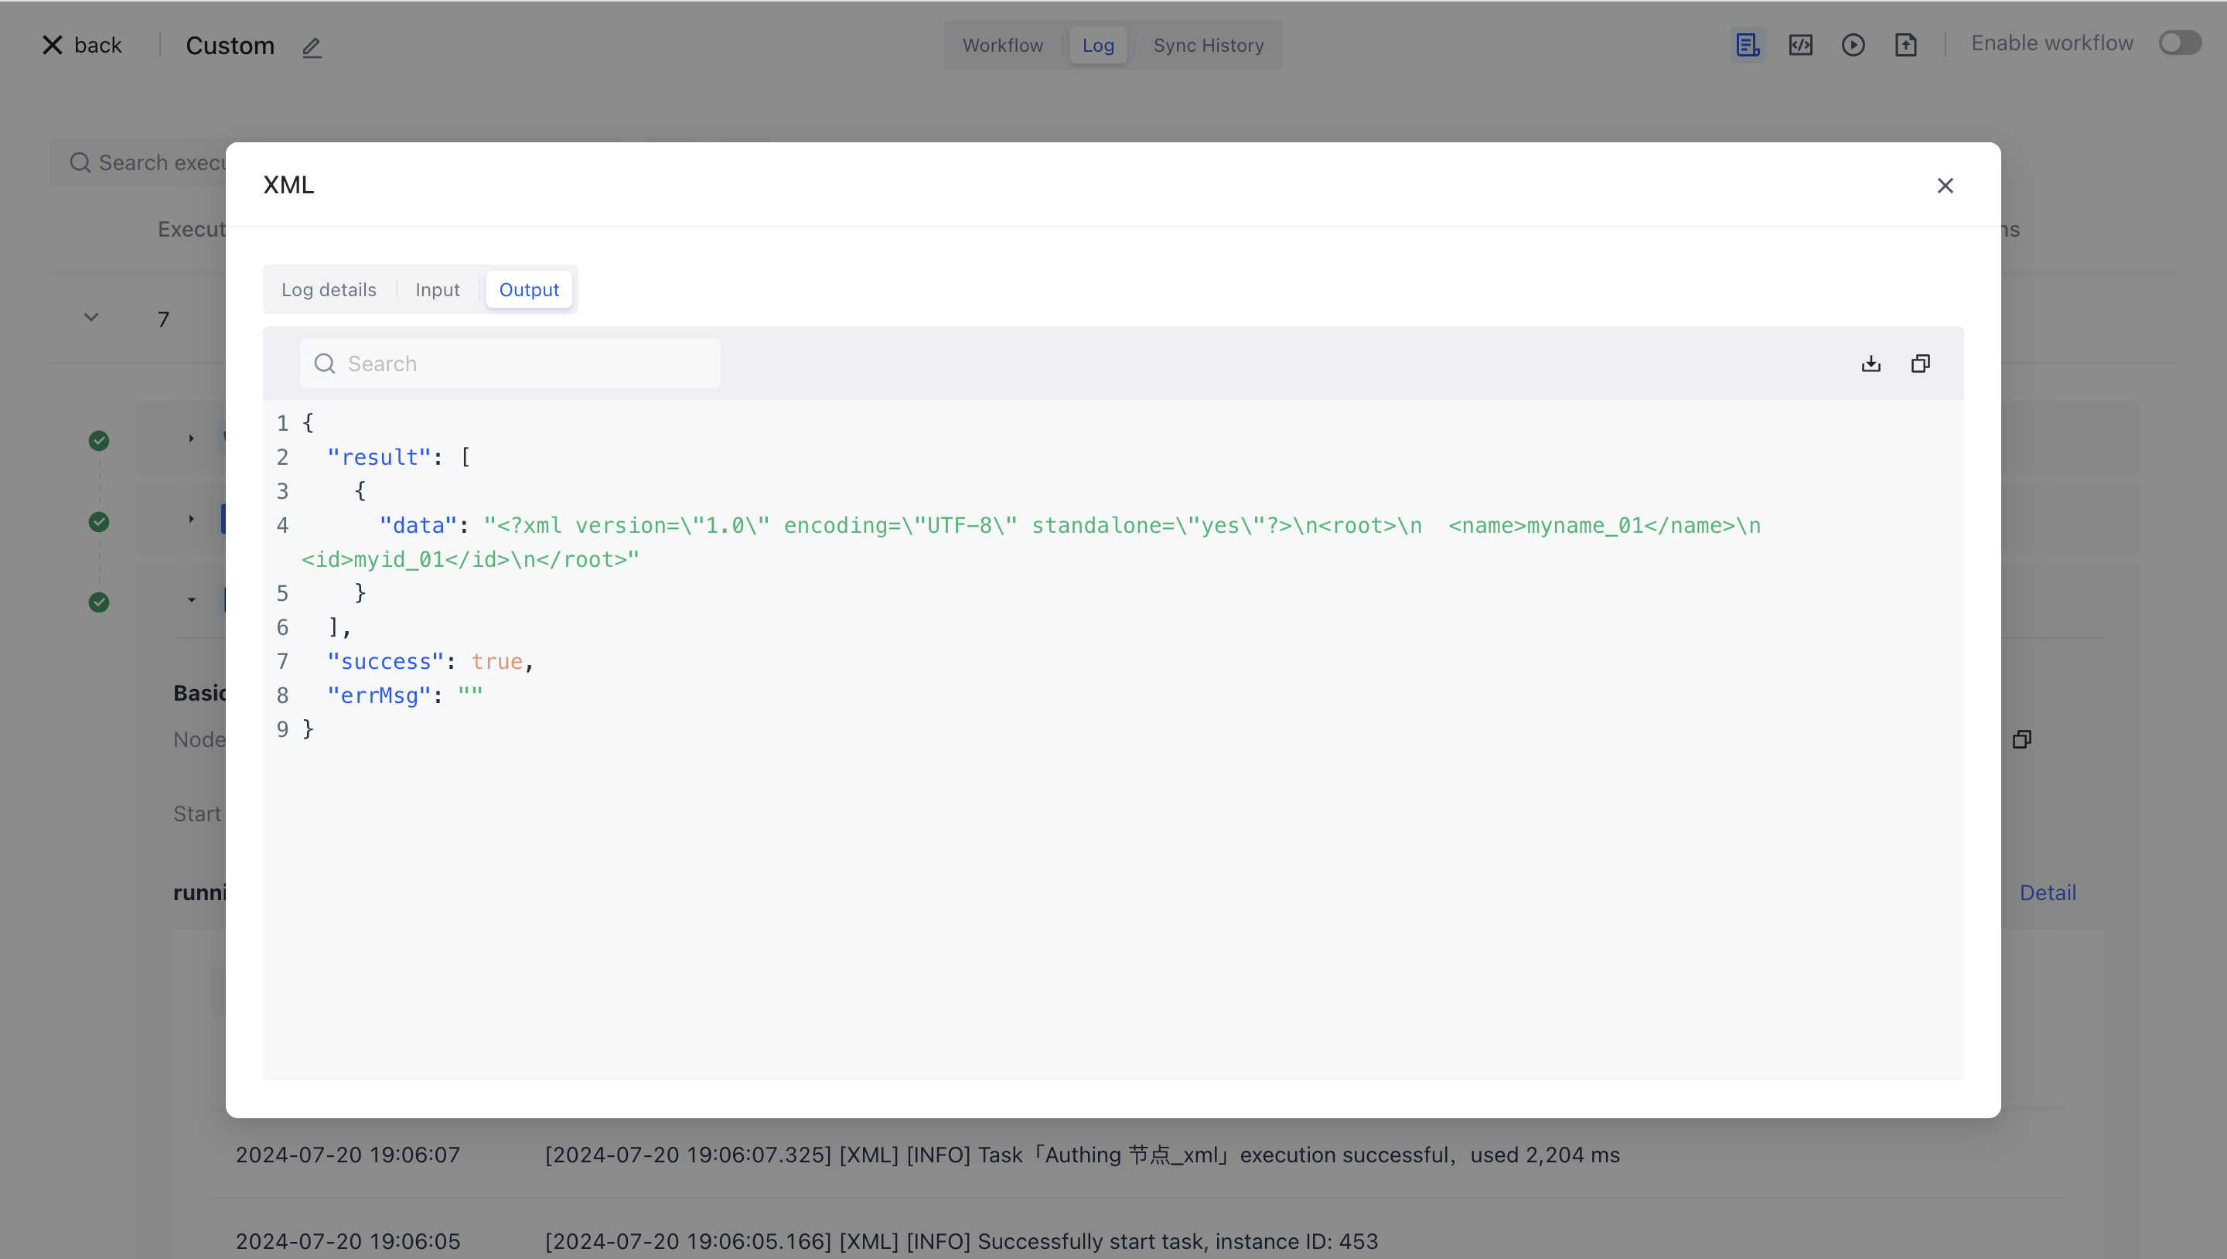Viewport: 2227px width, 1259px height.
Task: Open the Detail link
Action: click(x=2047, y=892)
